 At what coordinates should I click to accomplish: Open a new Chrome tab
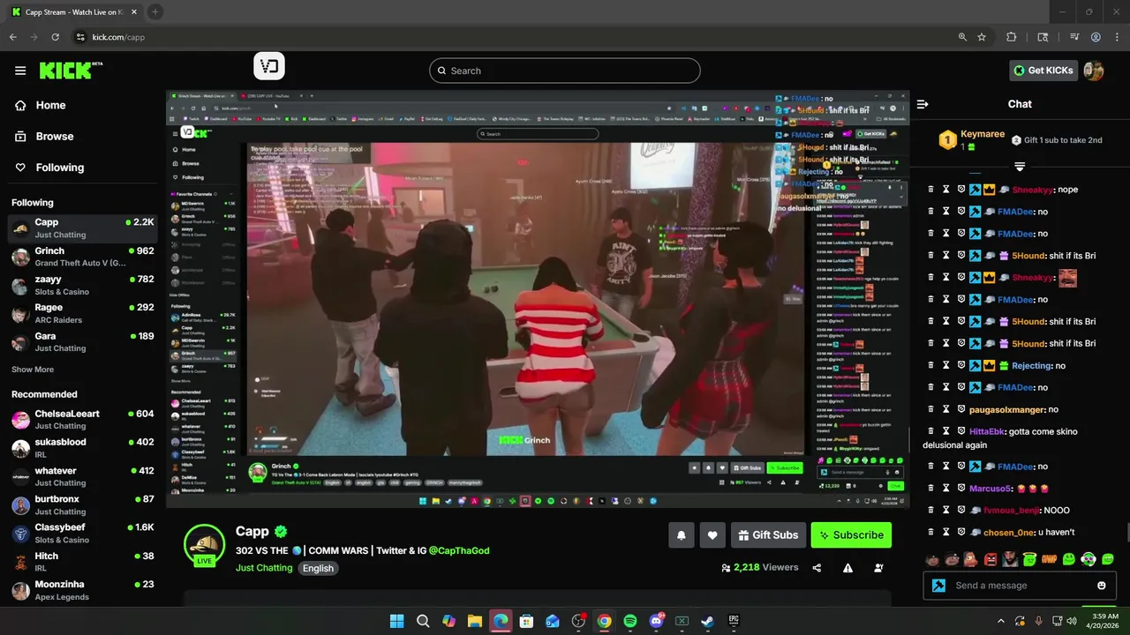(x=154, y=11)
